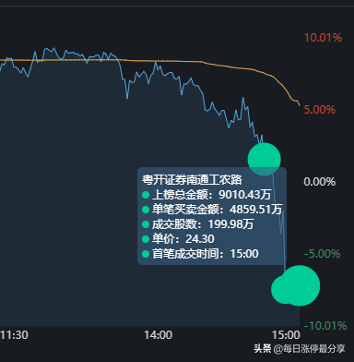Click the 14:00 time axis label
Viewport: 354px width, 362px height.
pyautogui.click(x=159, y=335)
